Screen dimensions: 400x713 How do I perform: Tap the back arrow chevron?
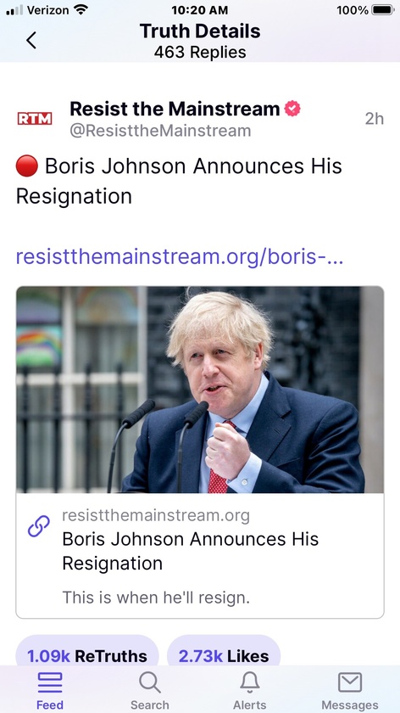point(31,41)
